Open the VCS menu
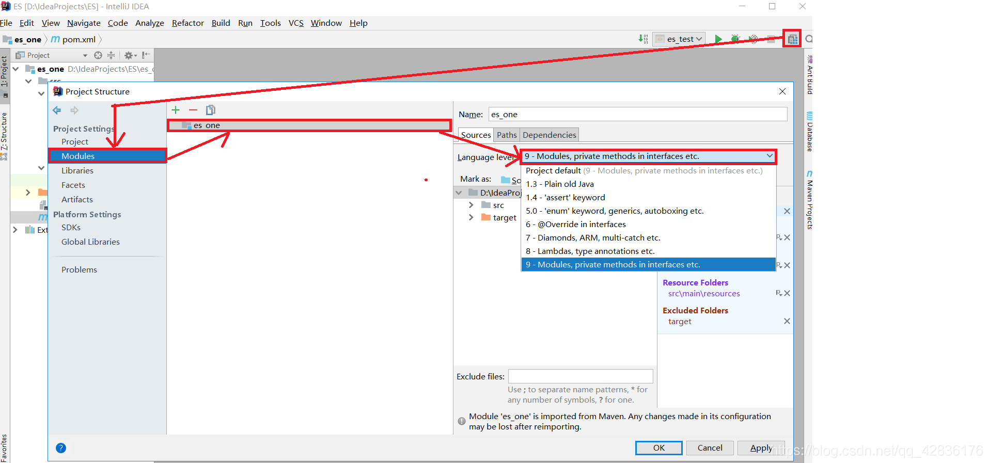Image resolution: width=988 pixels, height=463 pixels. tap(296, 23)
